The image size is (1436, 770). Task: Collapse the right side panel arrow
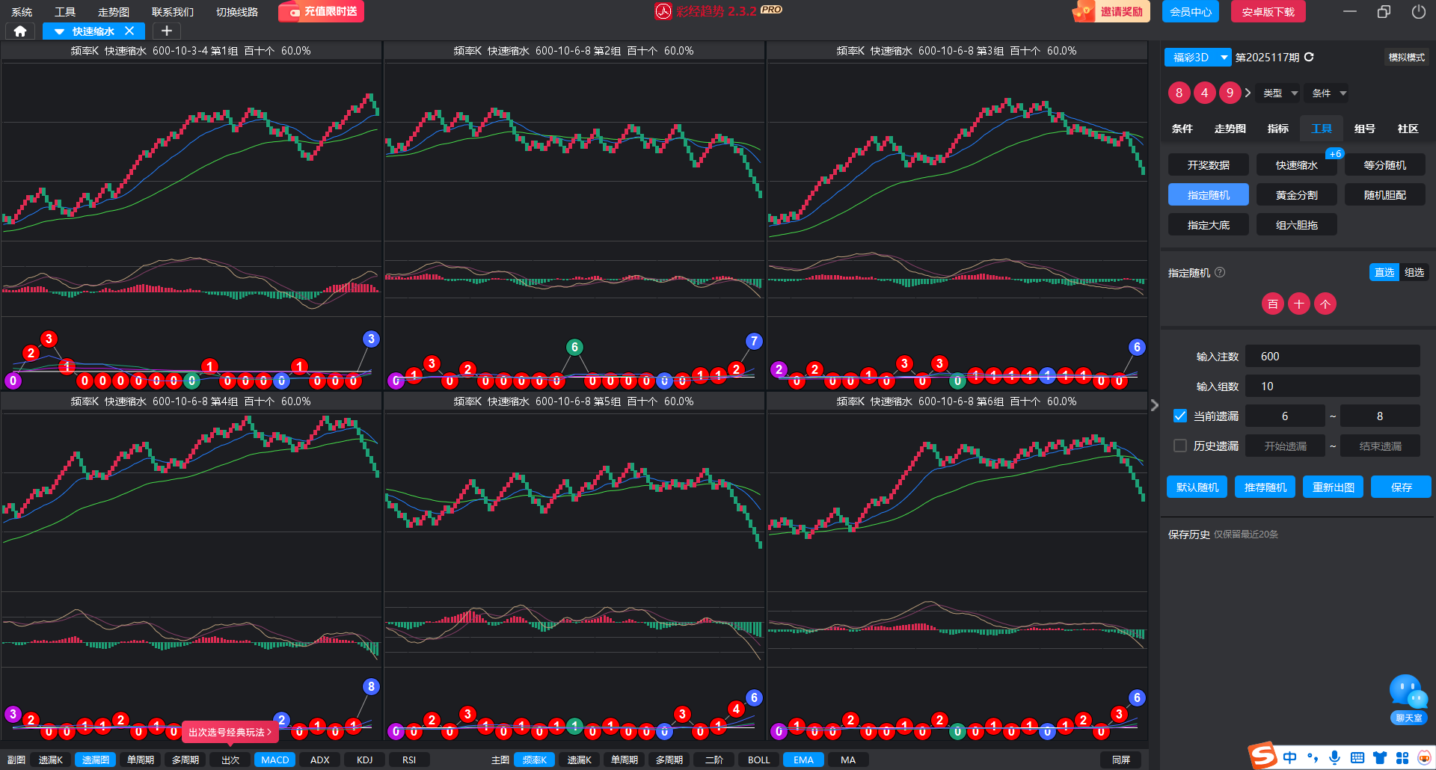pos(1154,404)
